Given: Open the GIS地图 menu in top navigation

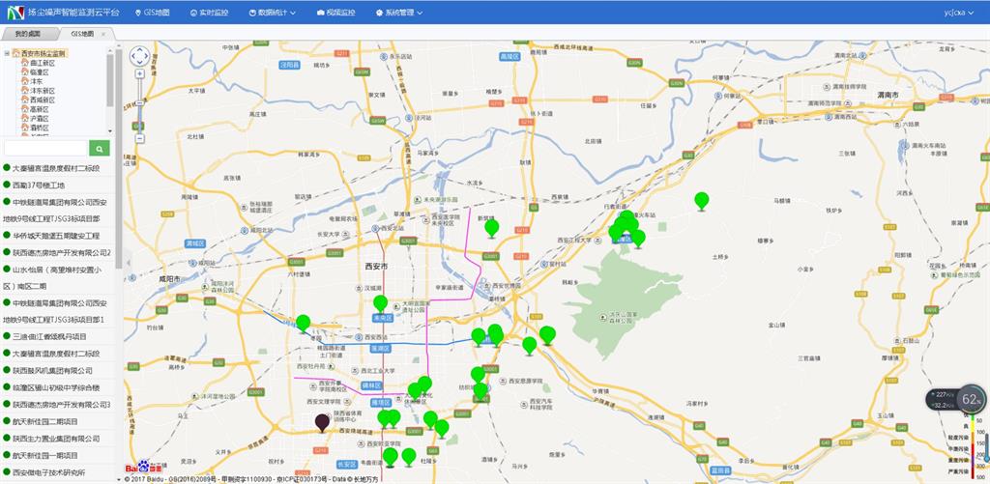Looking at the screenshot, I should [152, 13].
